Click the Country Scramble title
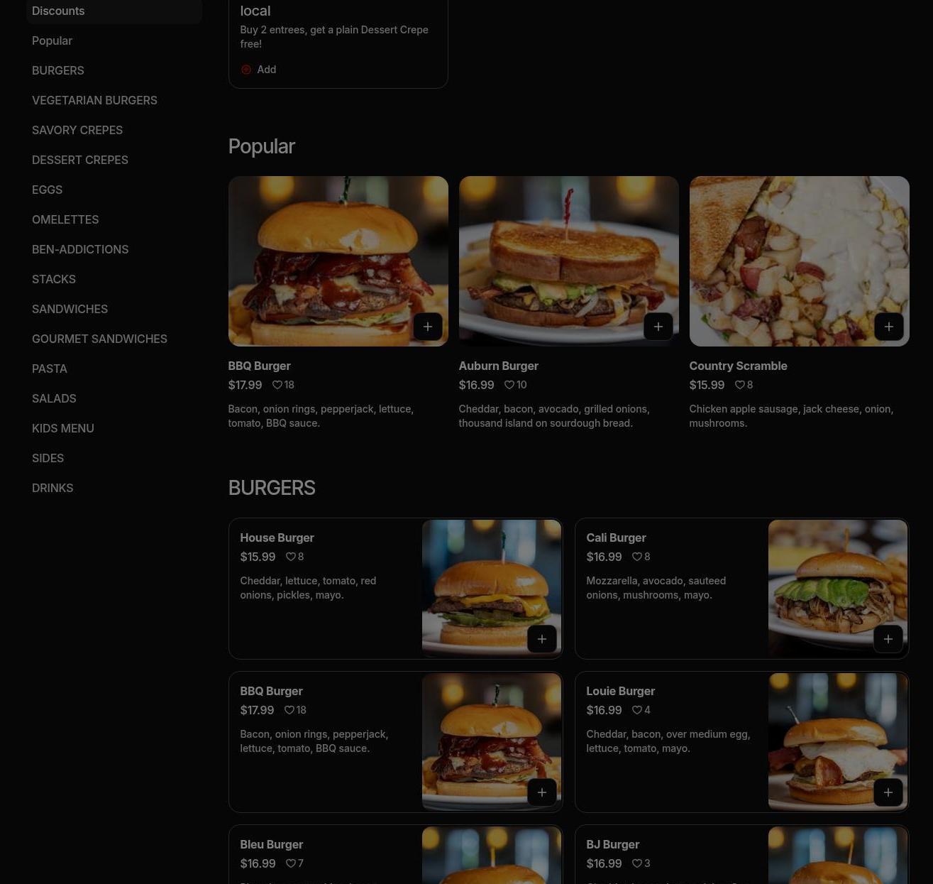 click(x=738, y=366)
